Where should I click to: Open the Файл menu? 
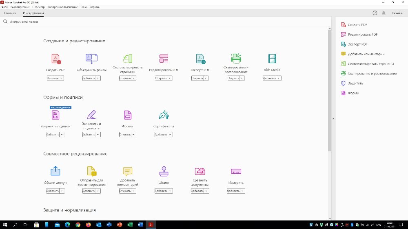pyautogui.click(x=4, y=7)
